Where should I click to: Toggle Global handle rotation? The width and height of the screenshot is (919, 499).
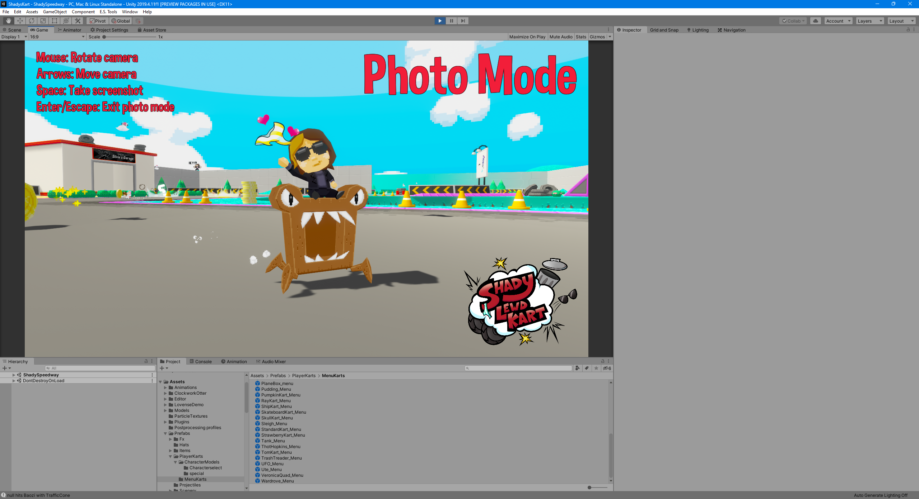click(121, 21)
